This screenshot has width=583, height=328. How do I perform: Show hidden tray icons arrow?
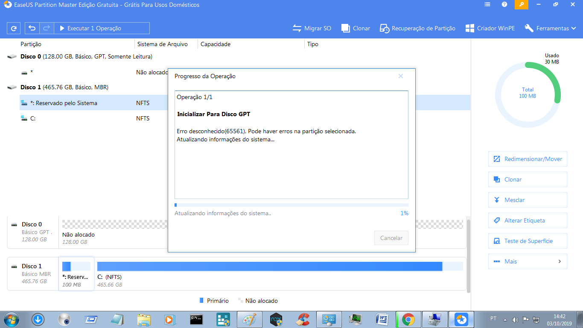click(506, 319)
